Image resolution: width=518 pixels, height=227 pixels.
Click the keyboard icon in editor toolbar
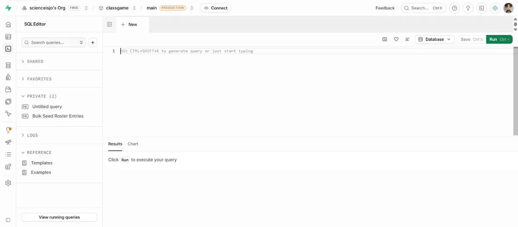[385, 39]
